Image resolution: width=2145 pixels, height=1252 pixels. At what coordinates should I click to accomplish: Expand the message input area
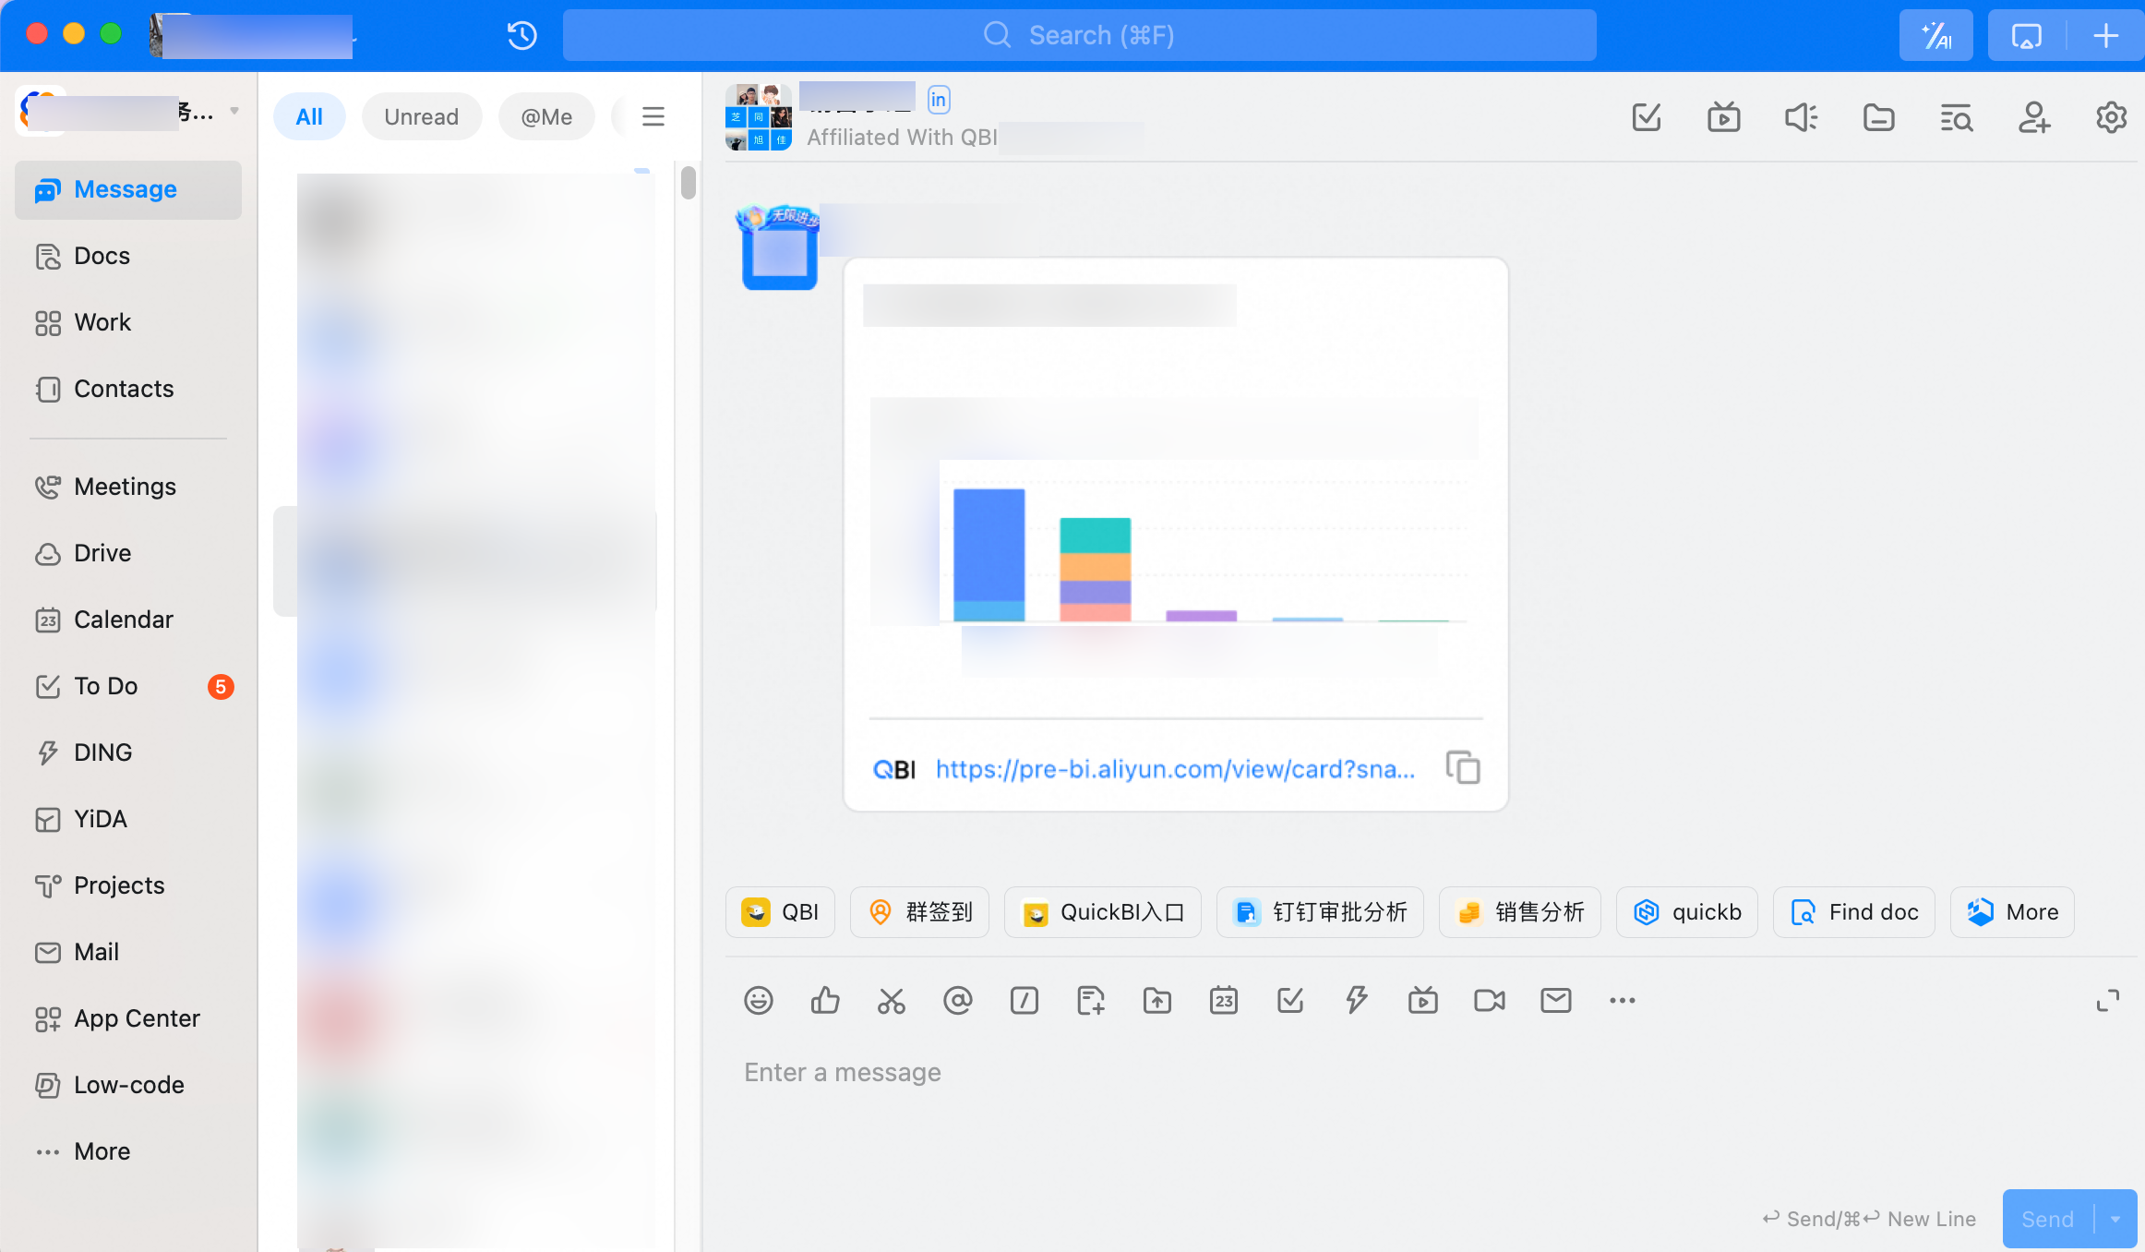(x=2107, y=1000)
